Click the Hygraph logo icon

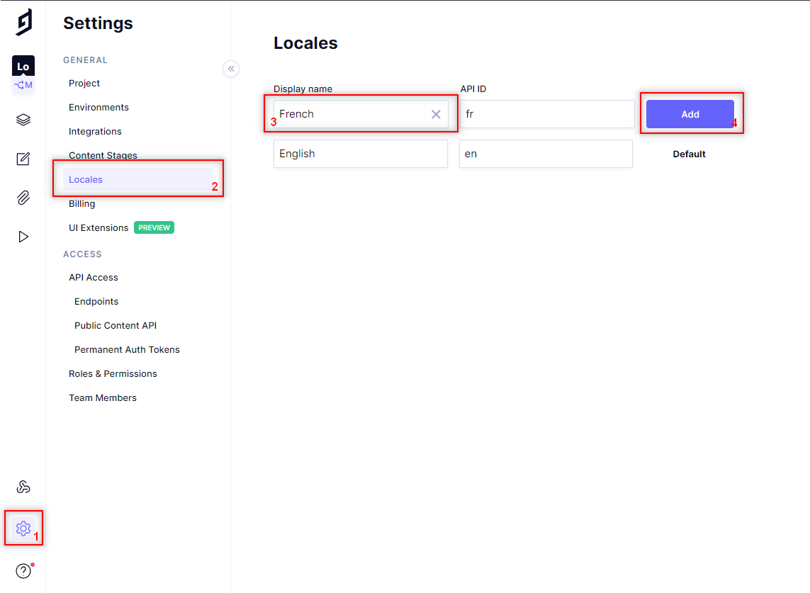tap(23, 22)
